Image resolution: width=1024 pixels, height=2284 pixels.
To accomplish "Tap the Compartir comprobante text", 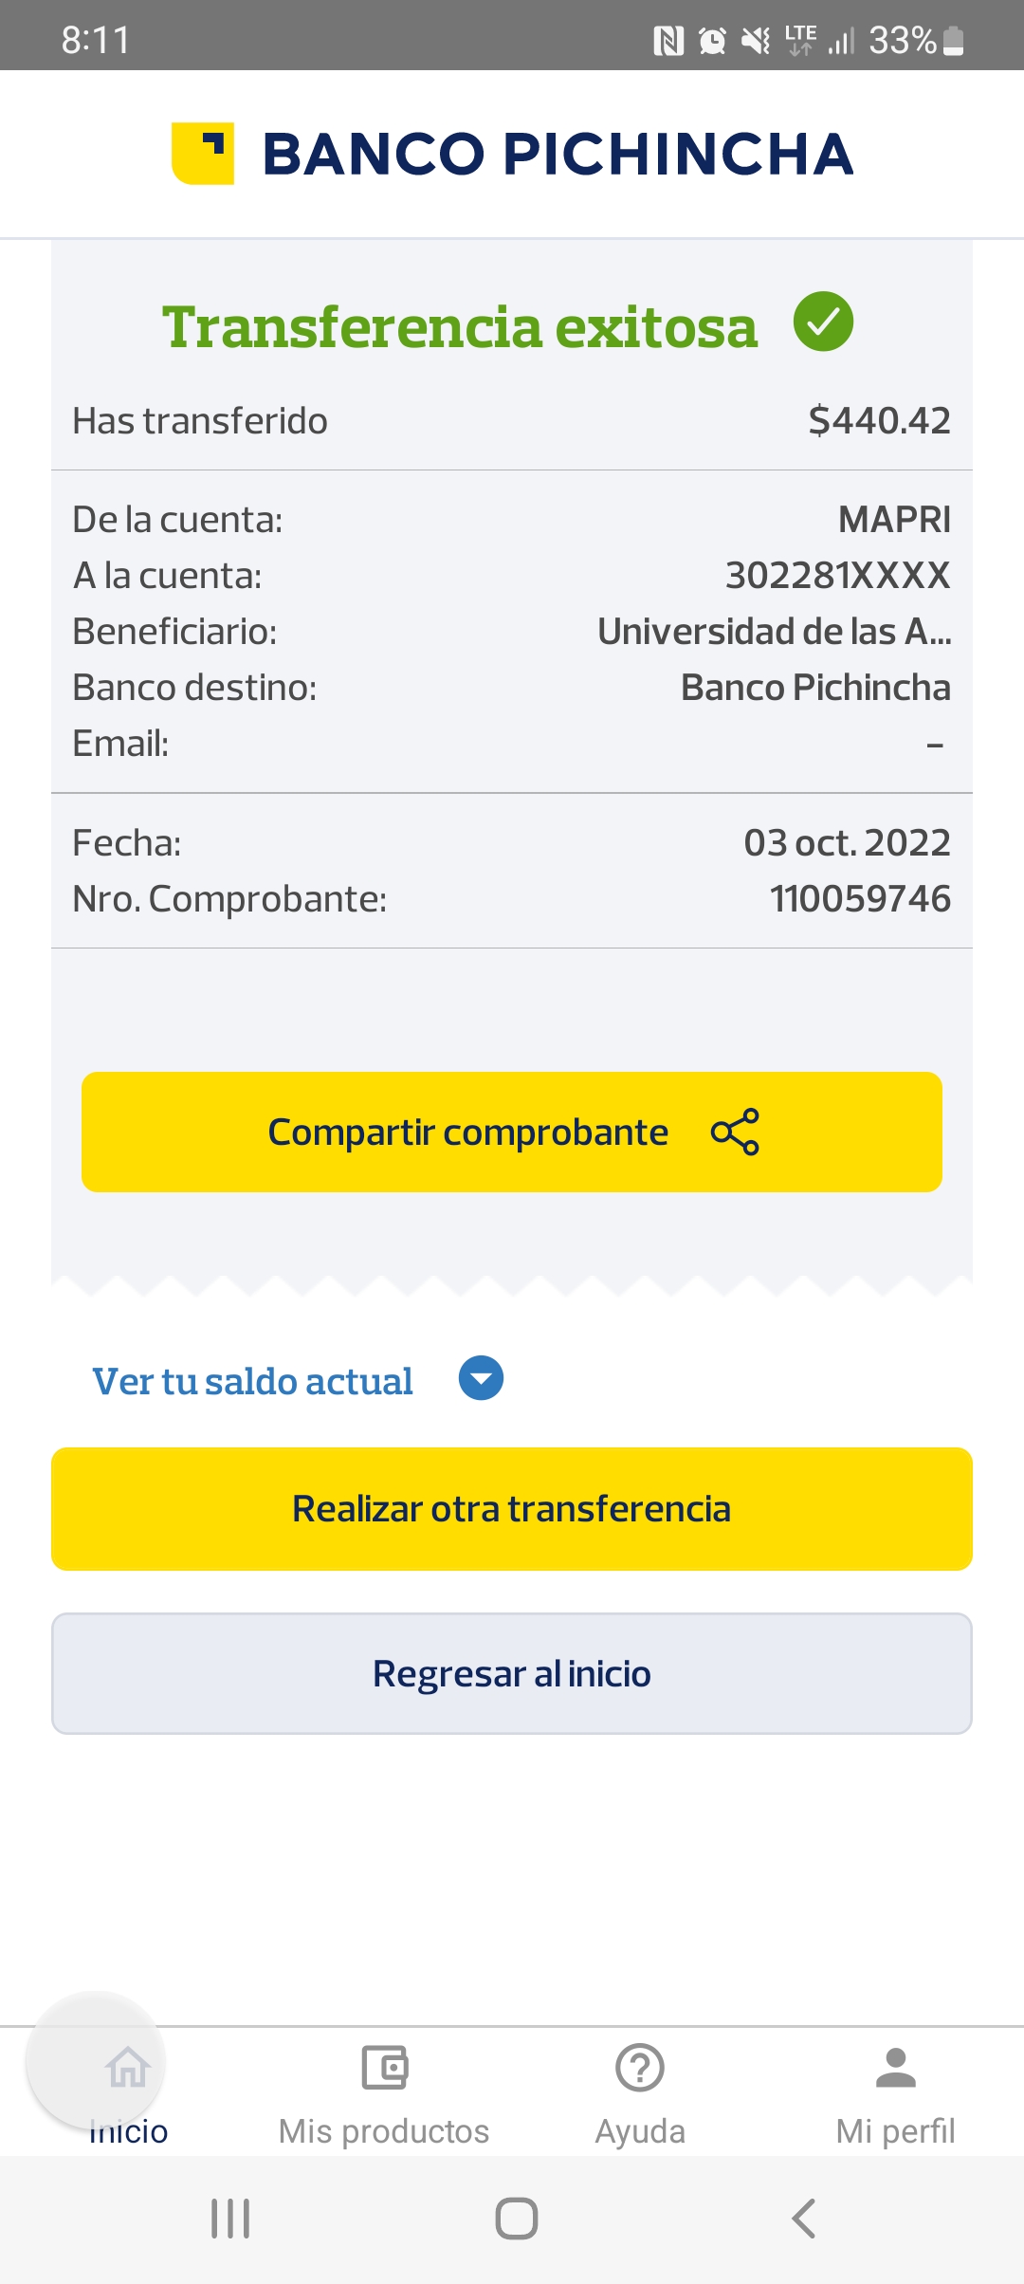I will 468,1133.
